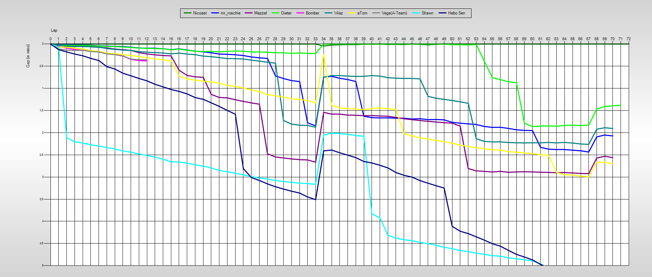
Task: Select lap 16 on the lap axis
Action: coord(179,39)
